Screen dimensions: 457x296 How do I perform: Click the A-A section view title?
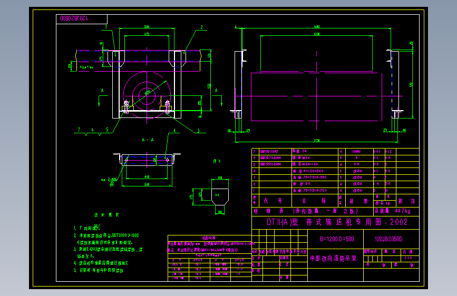148,140
